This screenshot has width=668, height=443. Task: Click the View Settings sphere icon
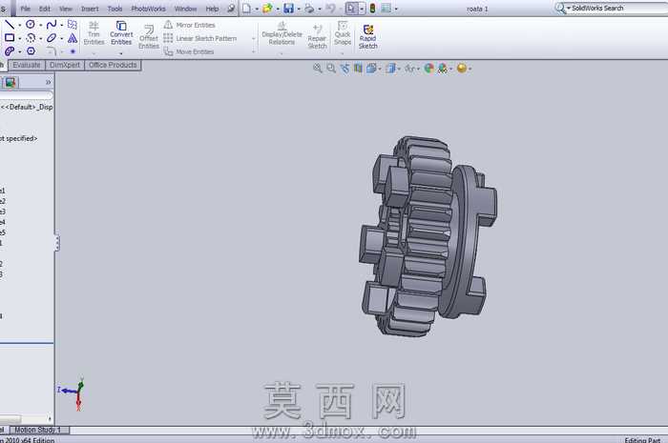461,68
